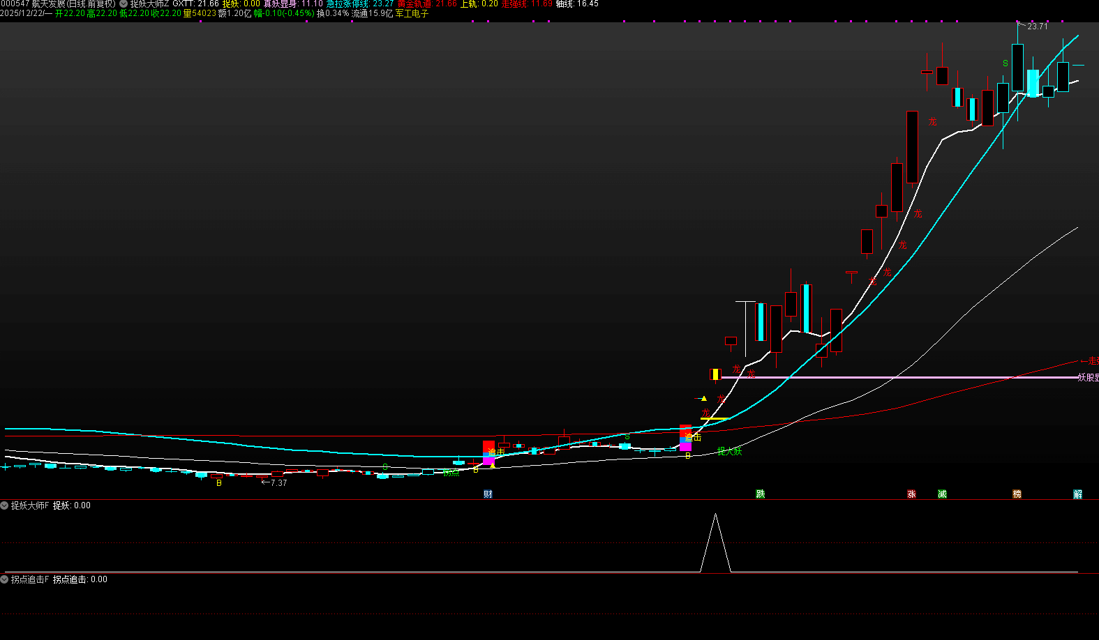
Task: Click the 黄金轨道 red indicator label
Action: point(414,4)
